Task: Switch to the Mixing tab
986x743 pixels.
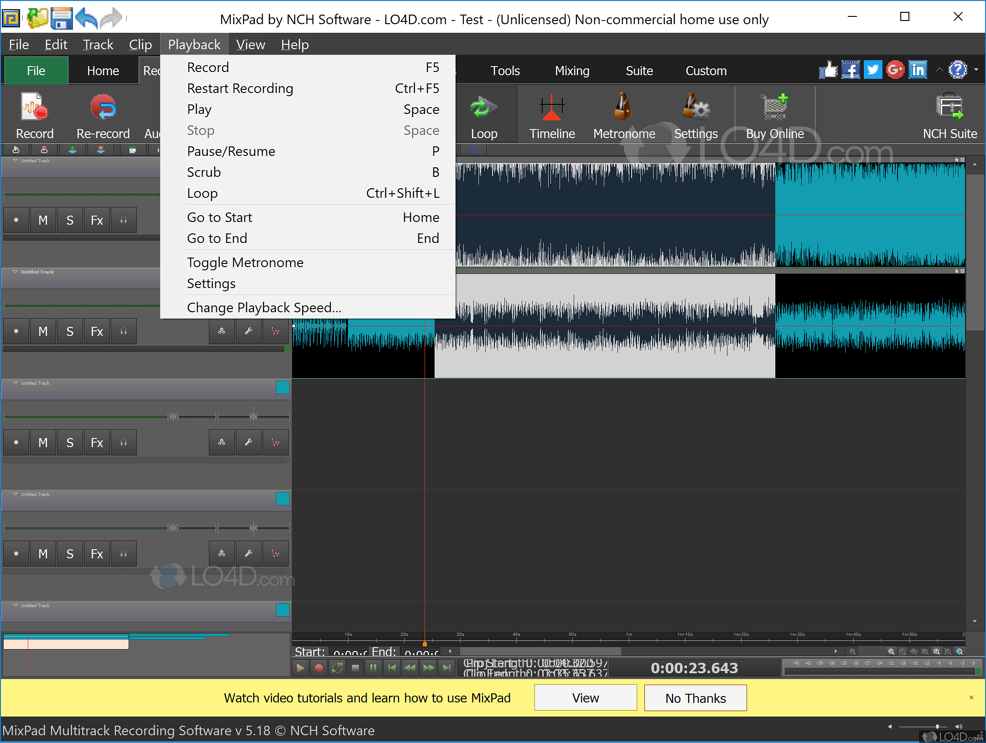Action: 572,71
